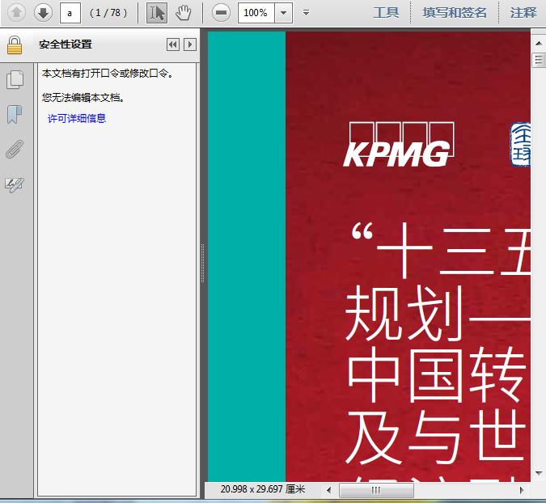The image size is (546, 503).
Task: Open the 填写和签名 panel
Action: [x=455, y=13]
